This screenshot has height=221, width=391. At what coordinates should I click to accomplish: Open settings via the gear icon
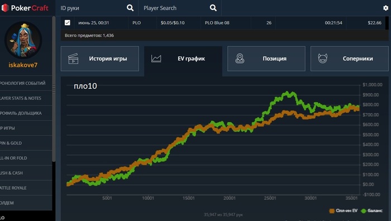(385, 8)
